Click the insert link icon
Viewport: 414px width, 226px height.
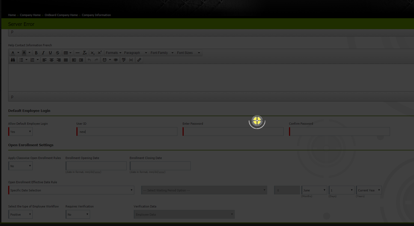[x=139, y=60]
